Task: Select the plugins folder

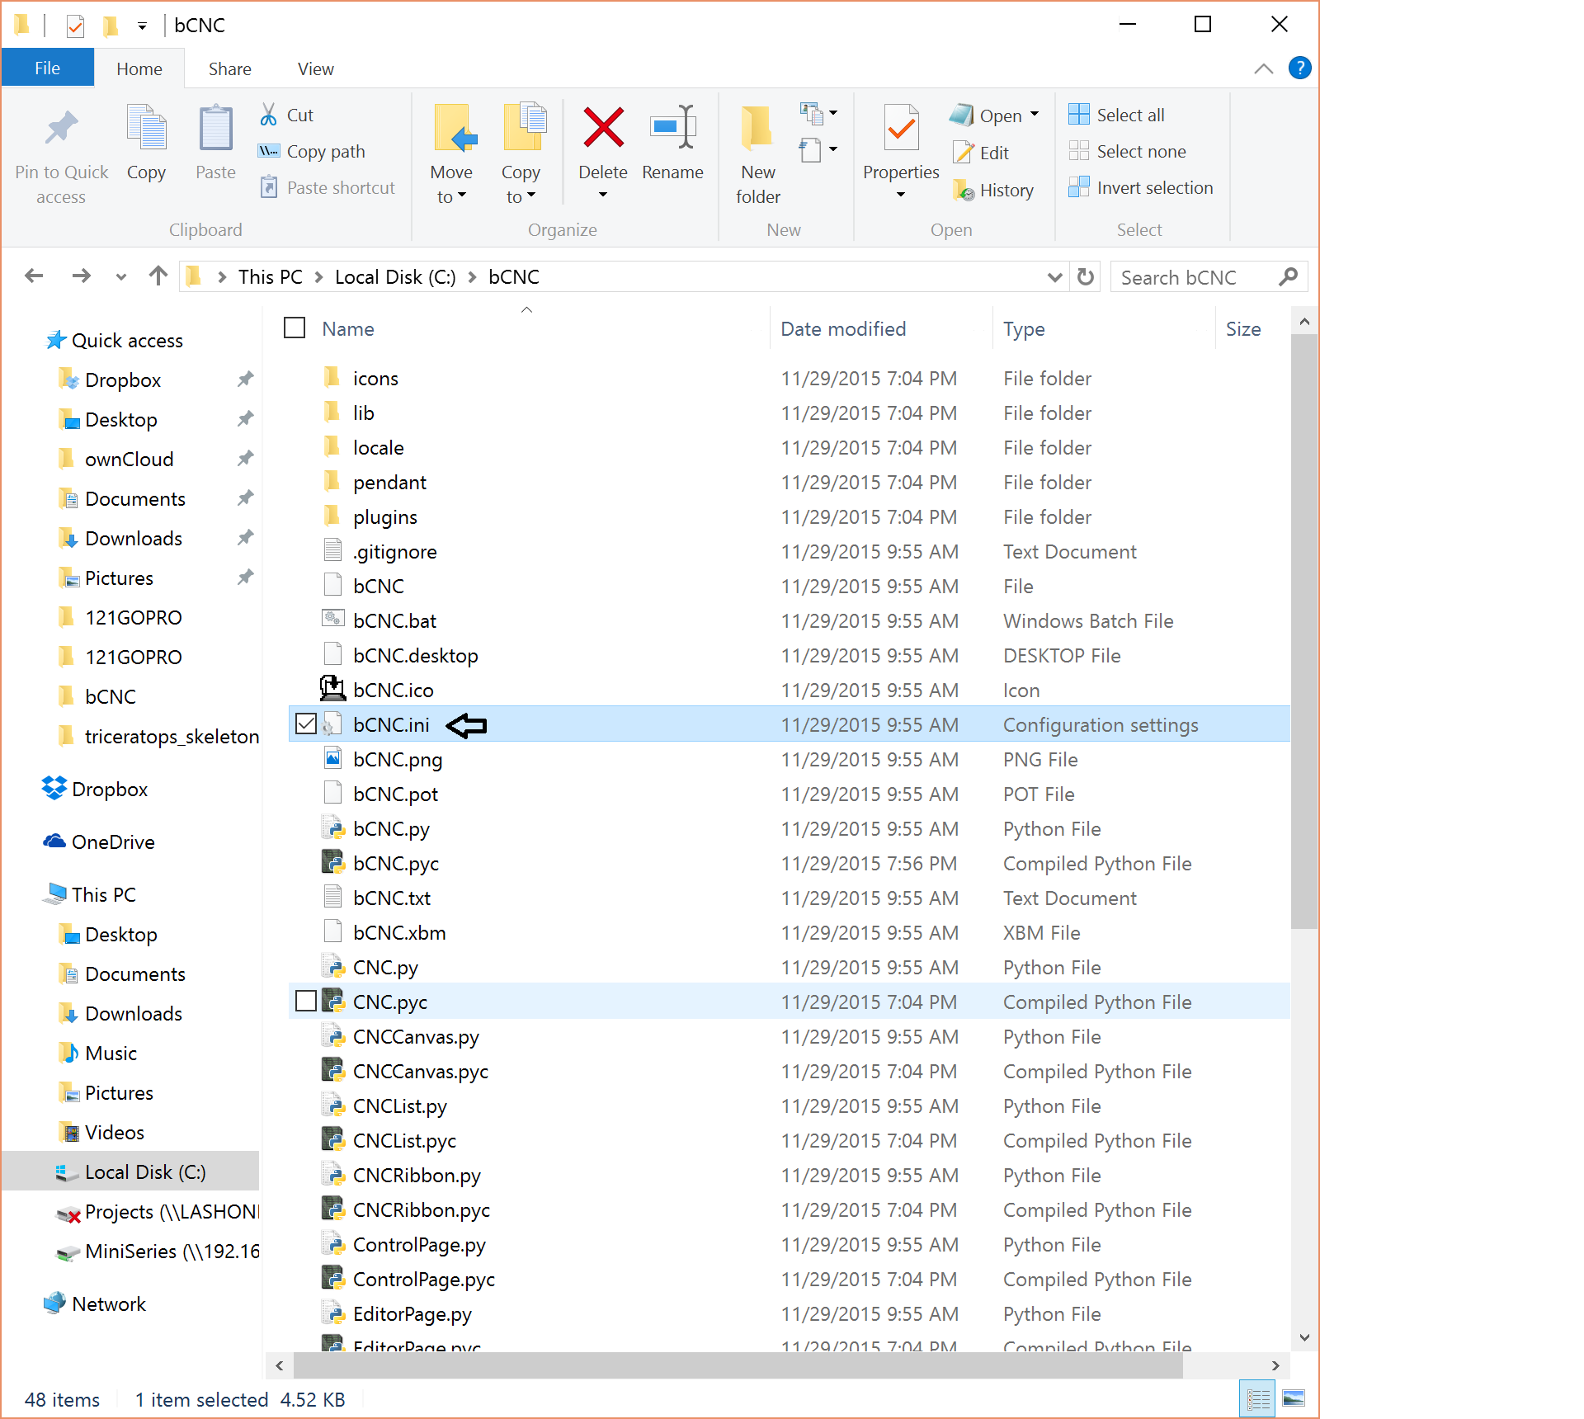Action: [384, 516]
